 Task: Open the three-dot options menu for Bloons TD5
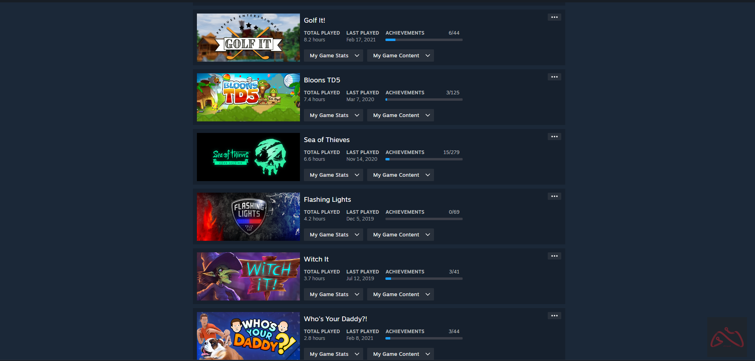554,77
